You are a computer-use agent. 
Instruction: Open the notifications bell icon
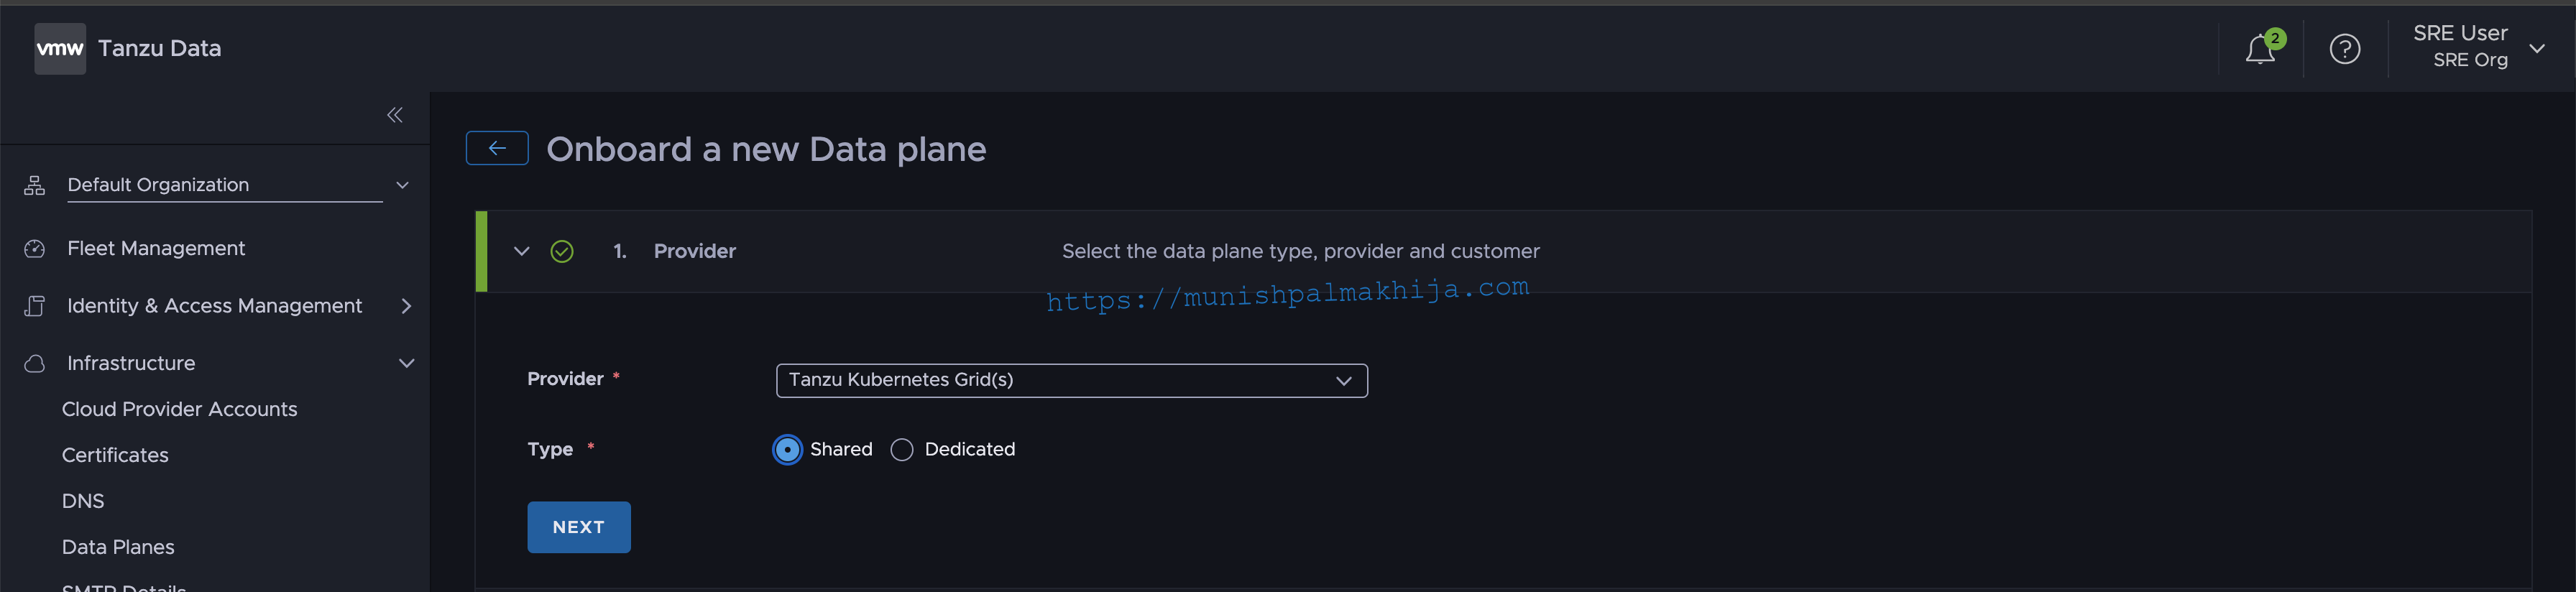2260,49
